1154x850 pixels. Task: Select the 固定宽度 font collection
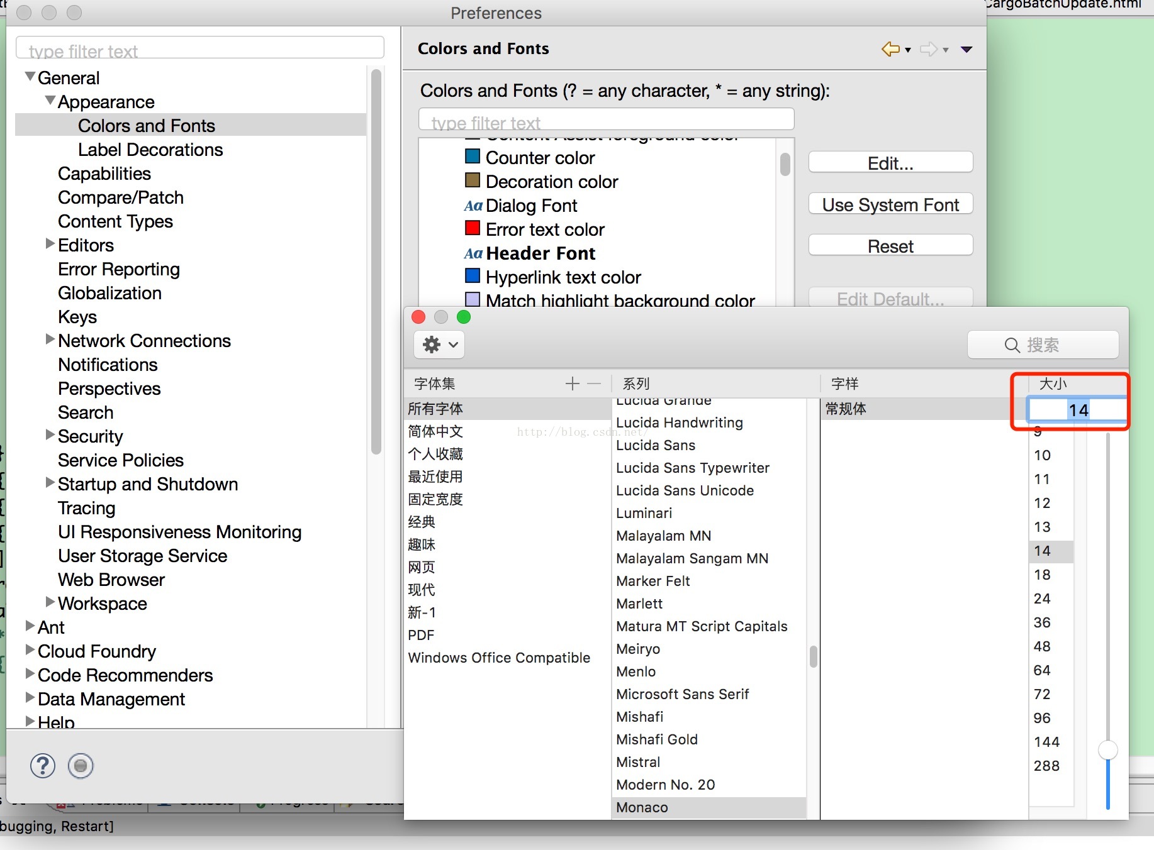[x=435, y=499]
